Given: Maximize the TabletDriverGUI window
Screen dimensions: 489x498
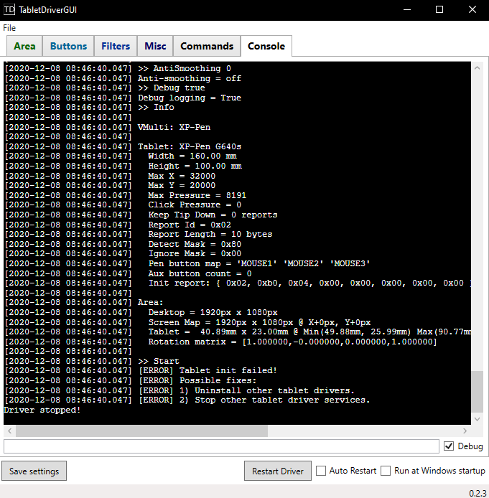Looking at the screenshot, I should coord(439,9).
